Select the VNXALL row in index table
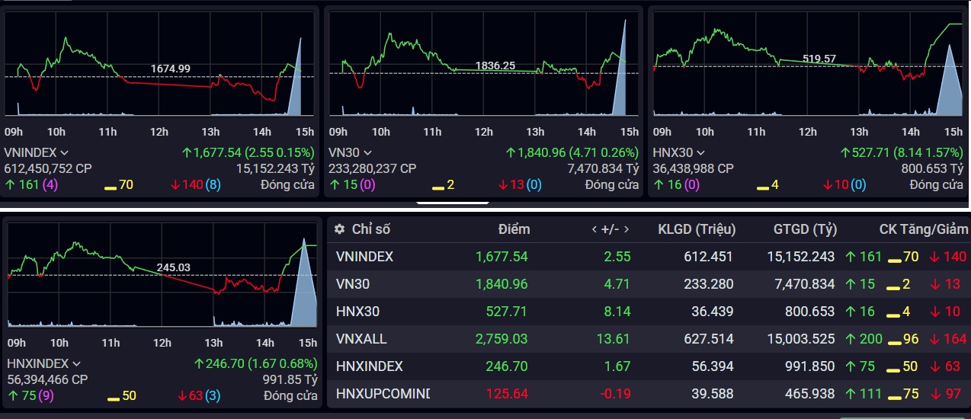Viewport: 971px width, 419px height. click(x=361, y=339)
